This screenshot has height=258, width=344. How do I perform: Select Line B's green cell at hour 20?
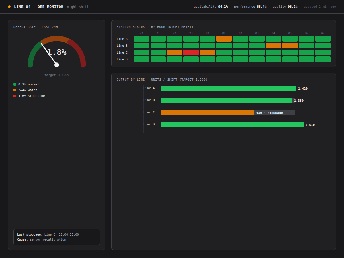coord(142,46)
